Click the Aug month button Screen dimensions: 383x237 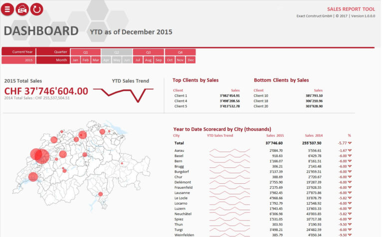(x=148, y=60)
